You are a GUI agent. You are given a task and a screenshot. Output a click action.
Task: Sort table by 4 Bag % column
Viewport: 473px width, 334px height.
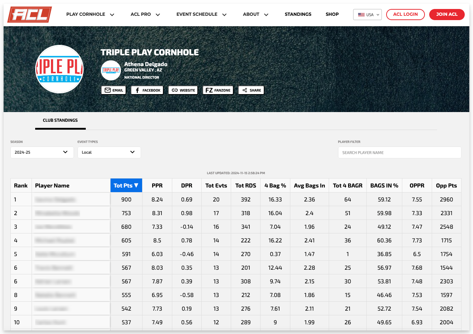(275, 186)
